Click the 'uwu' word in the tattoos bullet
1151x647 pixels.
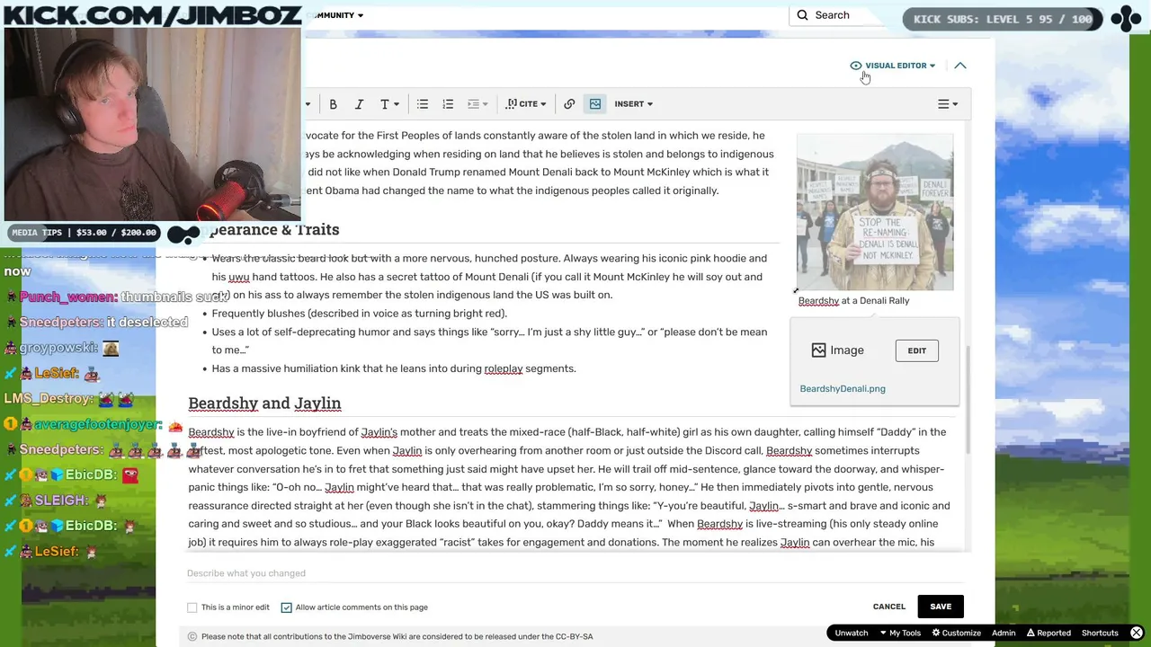coord(238,277)
